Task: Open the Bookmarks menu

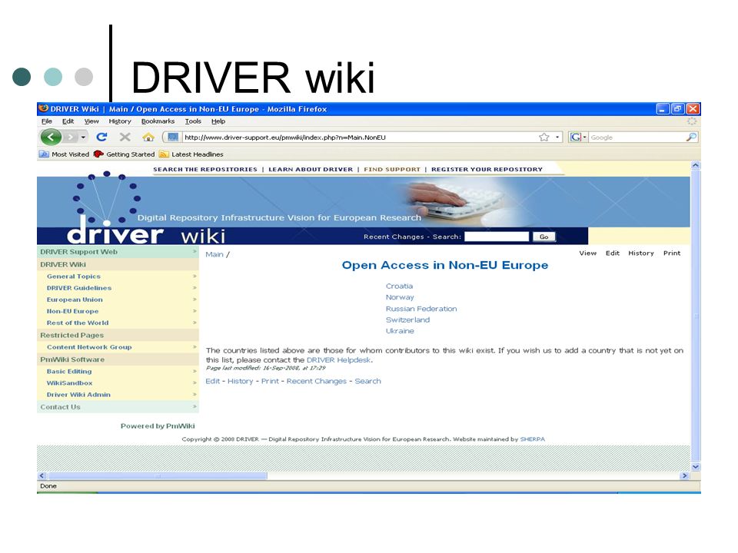Action: coord(158,121)
